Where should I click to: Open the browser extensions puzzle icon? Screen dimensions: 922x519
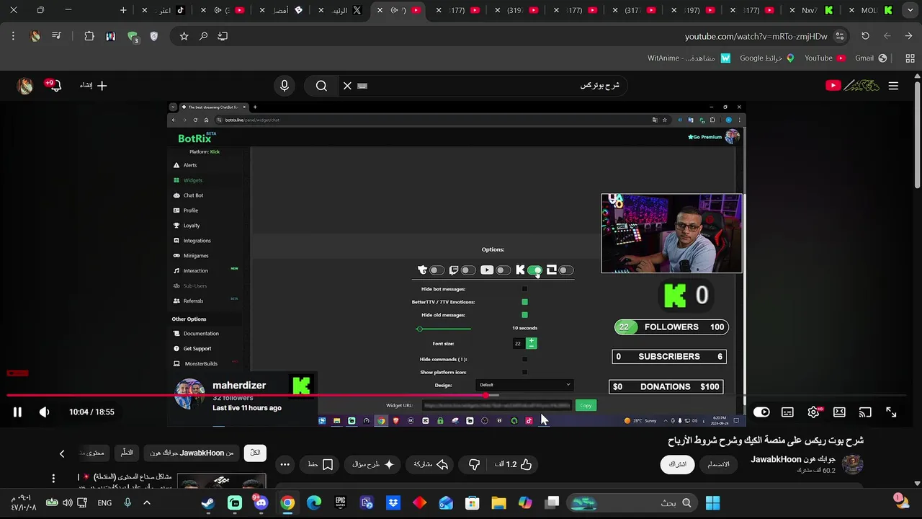pyautogui.click(x=89, y=36)
